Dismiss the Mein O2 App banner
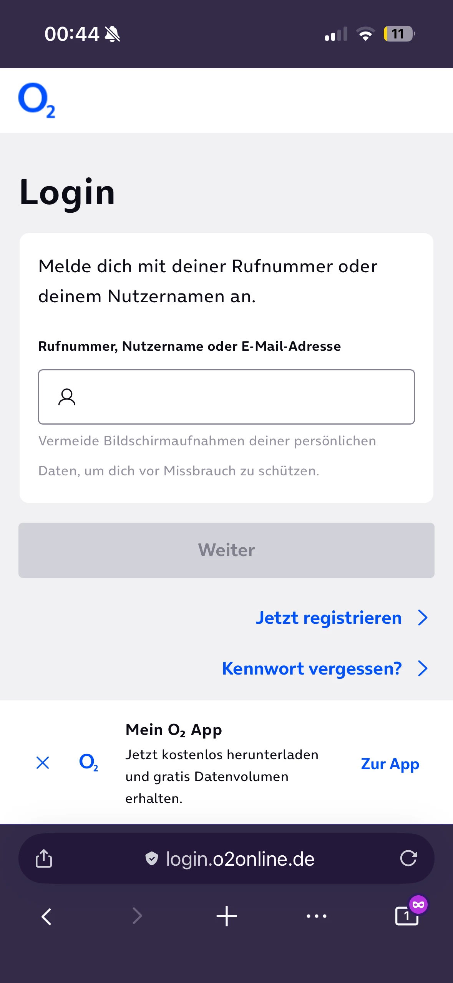453x983 pixels. click(x=43, y=763)
